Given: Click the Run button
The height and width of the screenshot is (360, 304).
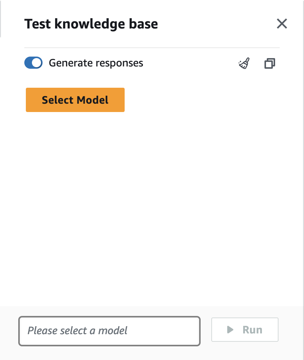Looking at the screenshot, I should tap(245, 330).
